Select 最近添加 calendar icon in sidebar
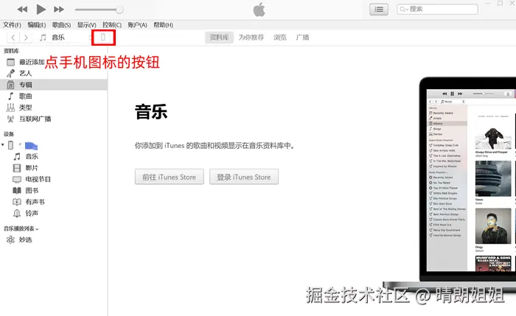Screen dimensions: 516x316 (x=10, y=62)
